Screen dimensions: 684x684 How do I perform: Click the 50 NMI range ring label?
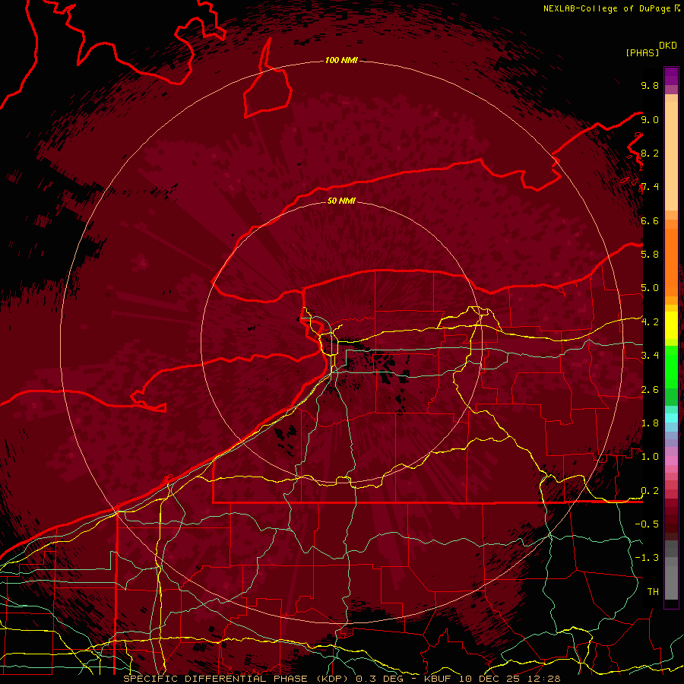341,201
